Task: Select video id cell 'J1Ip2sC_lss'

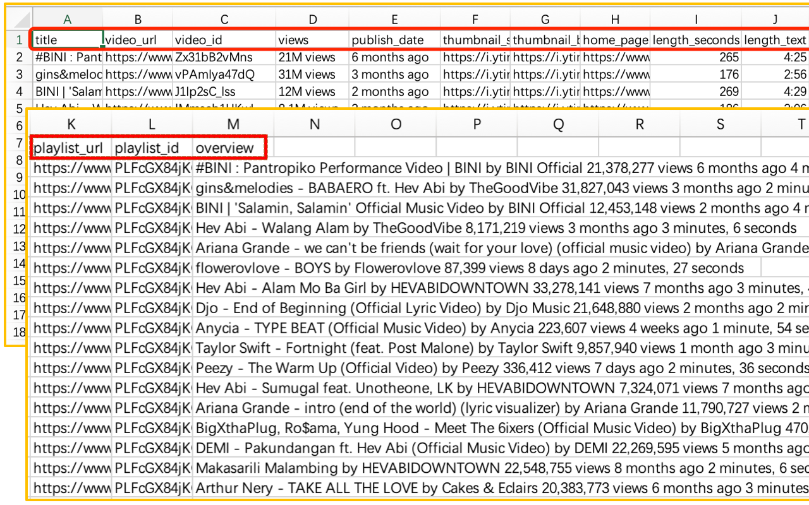Action: (224, 92)
